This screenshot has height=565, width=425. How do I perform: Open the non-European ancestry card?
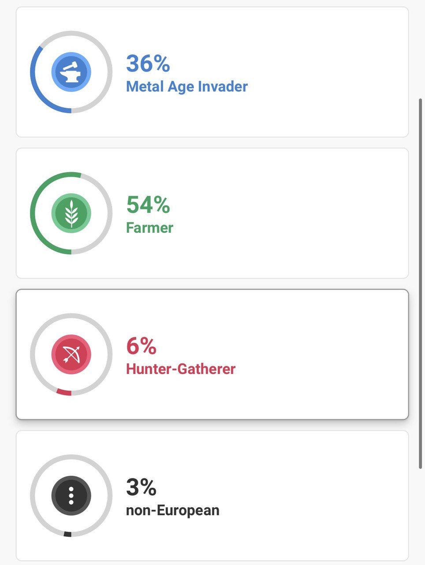212,496
